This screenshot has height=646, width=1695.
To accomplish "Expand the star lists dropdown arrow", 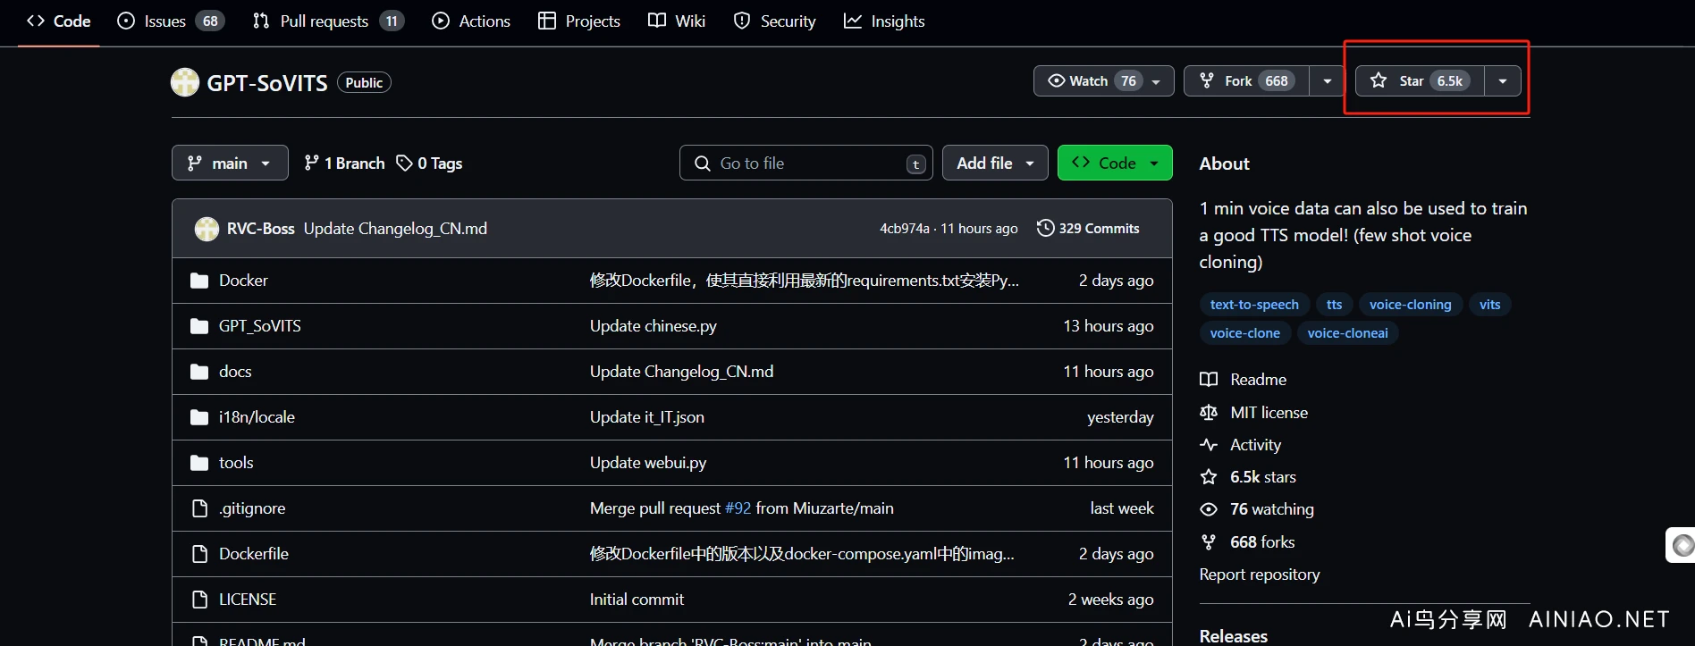I will [x=1503, y=80].
